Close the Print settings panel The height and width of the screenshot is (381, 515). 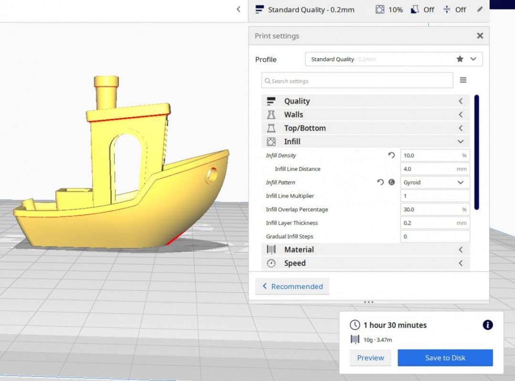pos(480,36)
